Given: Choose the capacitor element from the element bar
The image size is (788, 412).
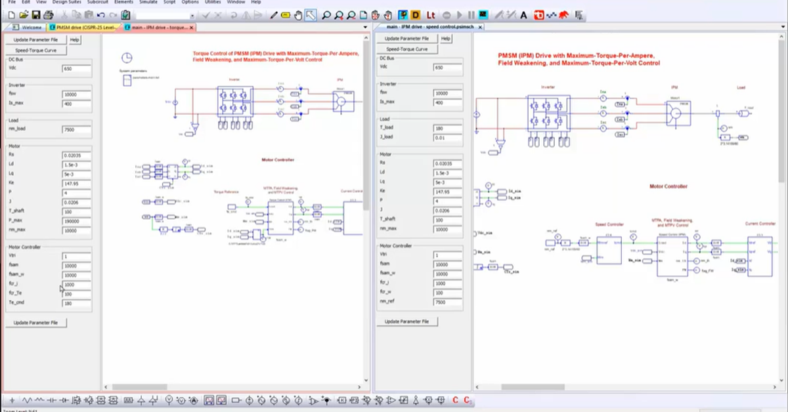Looking at the screenshot, I should pyautogui.click(x=53, y=400).
